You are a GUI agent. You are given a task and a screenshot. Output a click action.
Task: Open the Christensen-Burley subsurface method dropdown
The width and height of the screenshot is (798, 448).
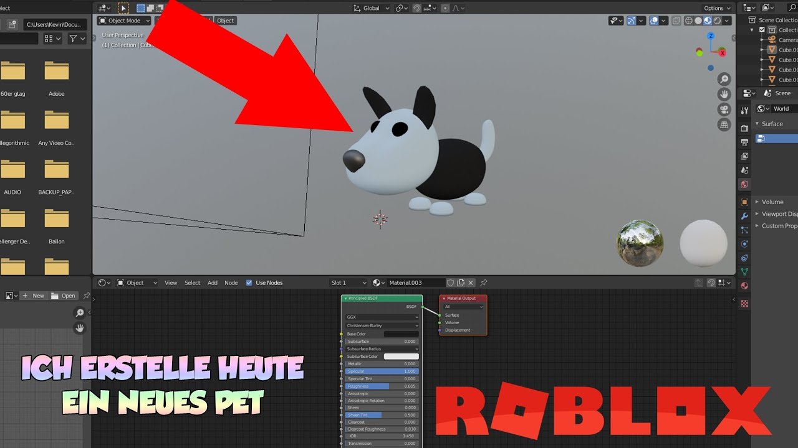click(x=383, y=325)
